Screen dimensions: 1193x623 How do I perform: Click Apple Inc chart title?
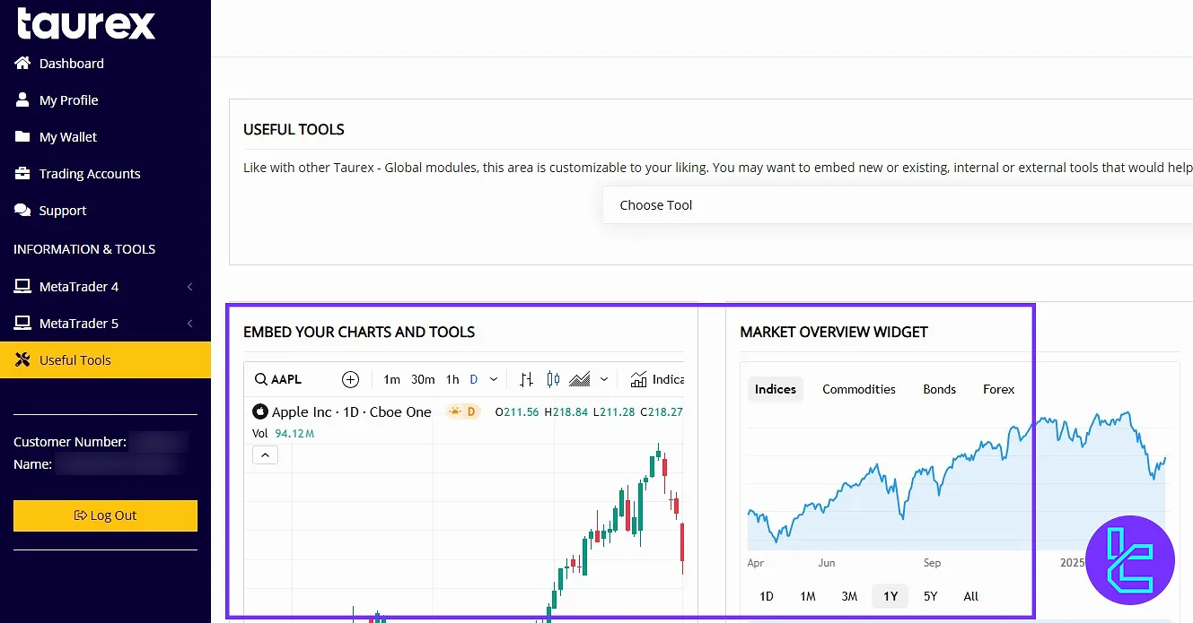pos(352,411)
